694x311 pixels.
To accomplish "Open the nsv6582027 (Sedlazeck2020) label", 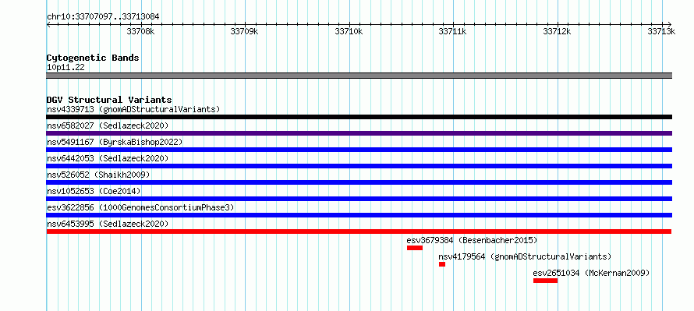I will click(108, 125).
